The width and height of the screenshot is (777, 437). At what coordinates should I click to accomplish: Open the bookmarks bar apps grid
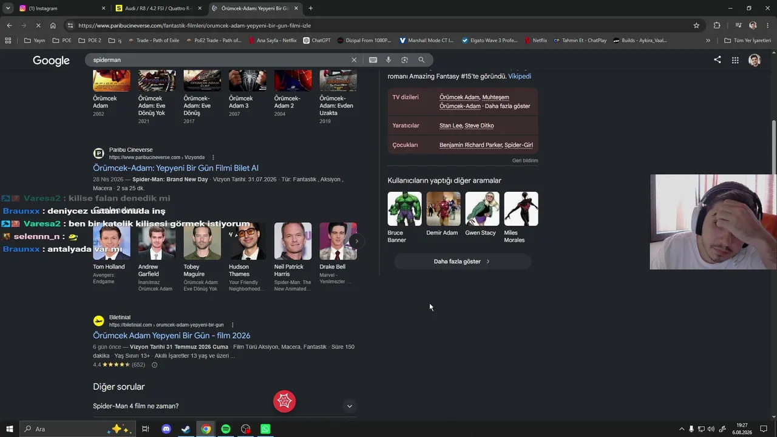tap(8, 41)
